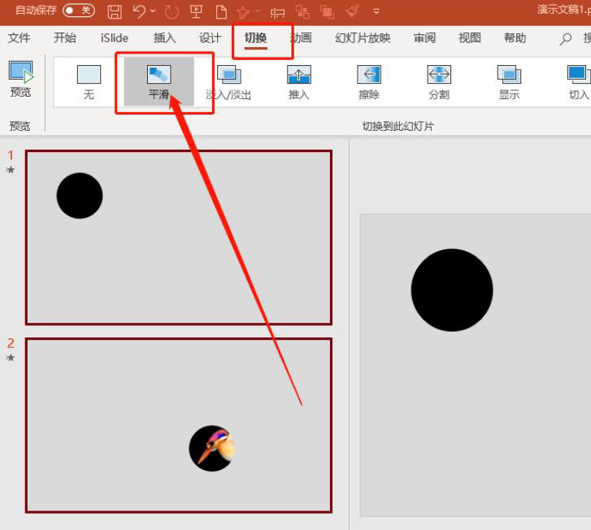Click the align objects icon in quick access toolbar
Screen dimensions: 591x530
click(277, 13)
